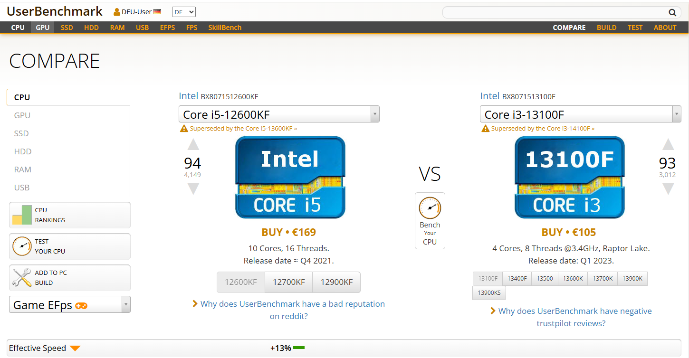689x358 pixels.
Task: Click BUY €105 link
Action: point(569,232)
